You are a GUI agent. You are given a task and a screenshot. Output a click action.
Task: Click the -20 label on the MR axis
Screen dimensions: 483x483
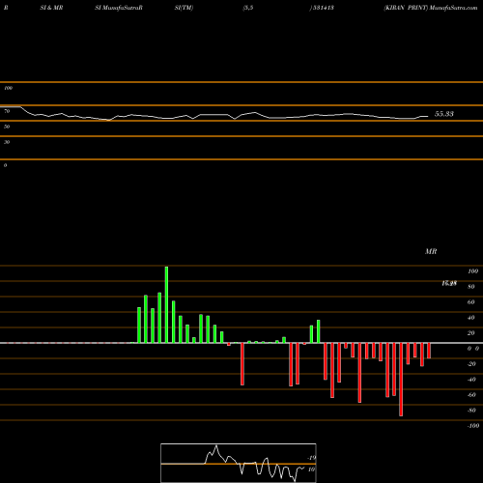click(x=471, y=364)
